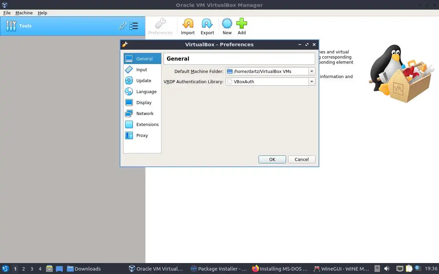This screenshot has width=439, height=274.
Task: Cancel the Preferences dialog
Action: 301,159
